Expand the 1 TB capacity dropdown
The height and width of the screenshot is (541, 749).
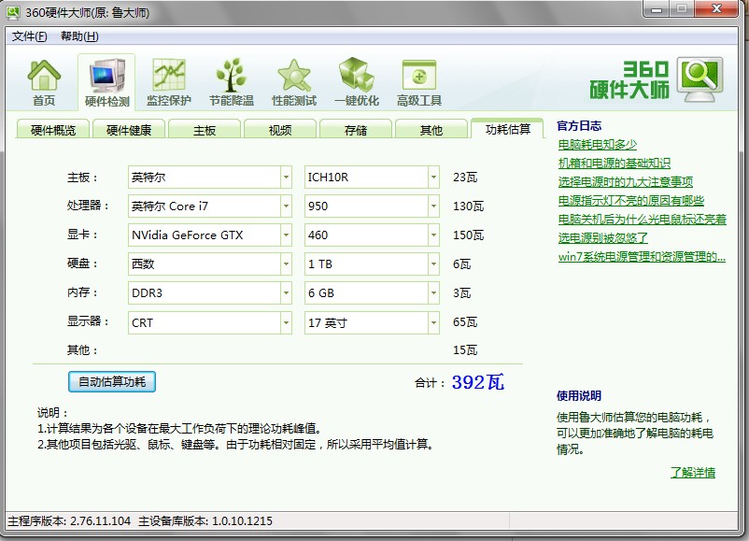point(433,264)
